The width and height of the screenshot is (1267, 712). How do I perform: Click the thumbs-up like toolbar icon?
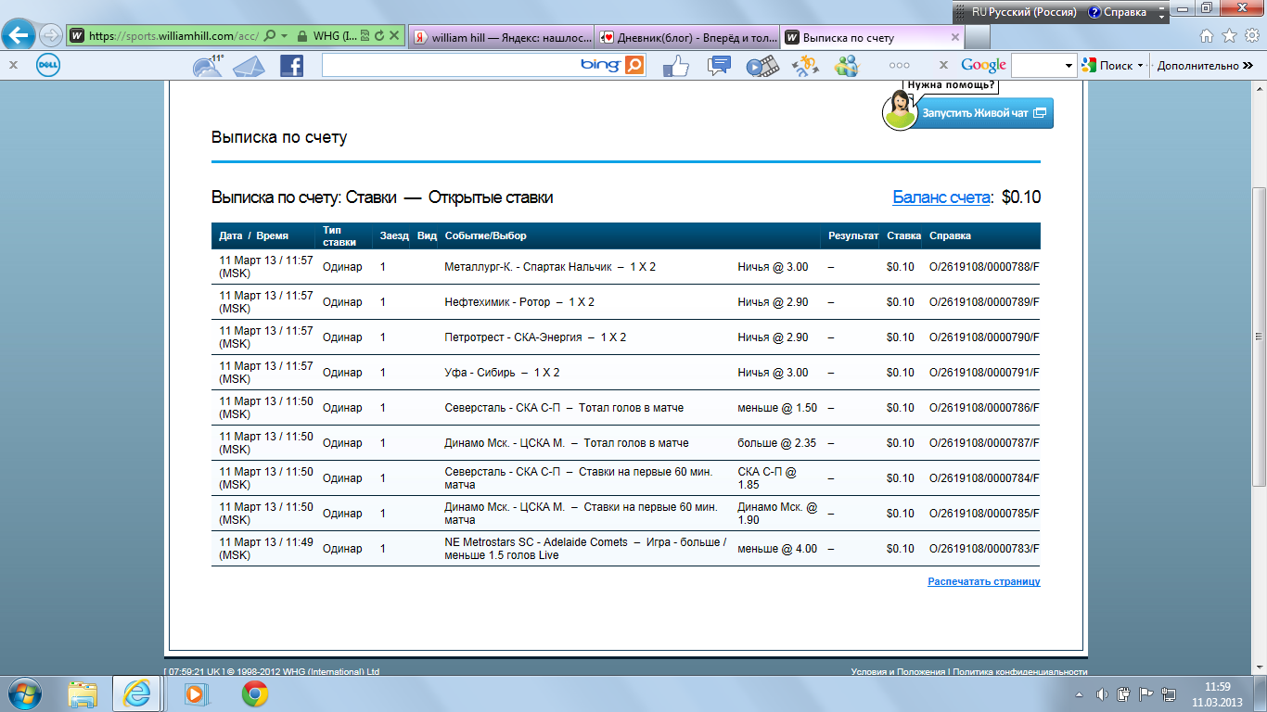(676, 66)
